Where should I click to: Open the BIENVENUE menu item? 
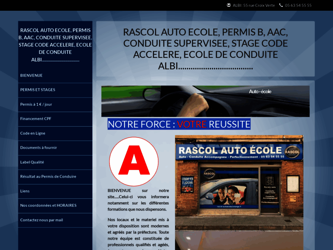coord(55,75)
